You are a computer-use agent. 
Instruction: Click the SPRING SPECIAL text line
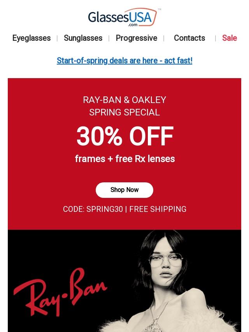(124, 112)
